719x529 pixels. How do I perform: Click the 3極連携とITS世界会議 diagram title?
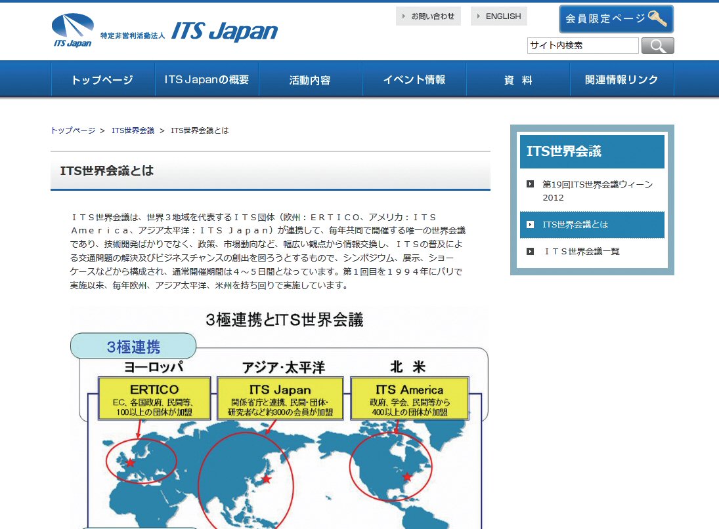[284, 319]
